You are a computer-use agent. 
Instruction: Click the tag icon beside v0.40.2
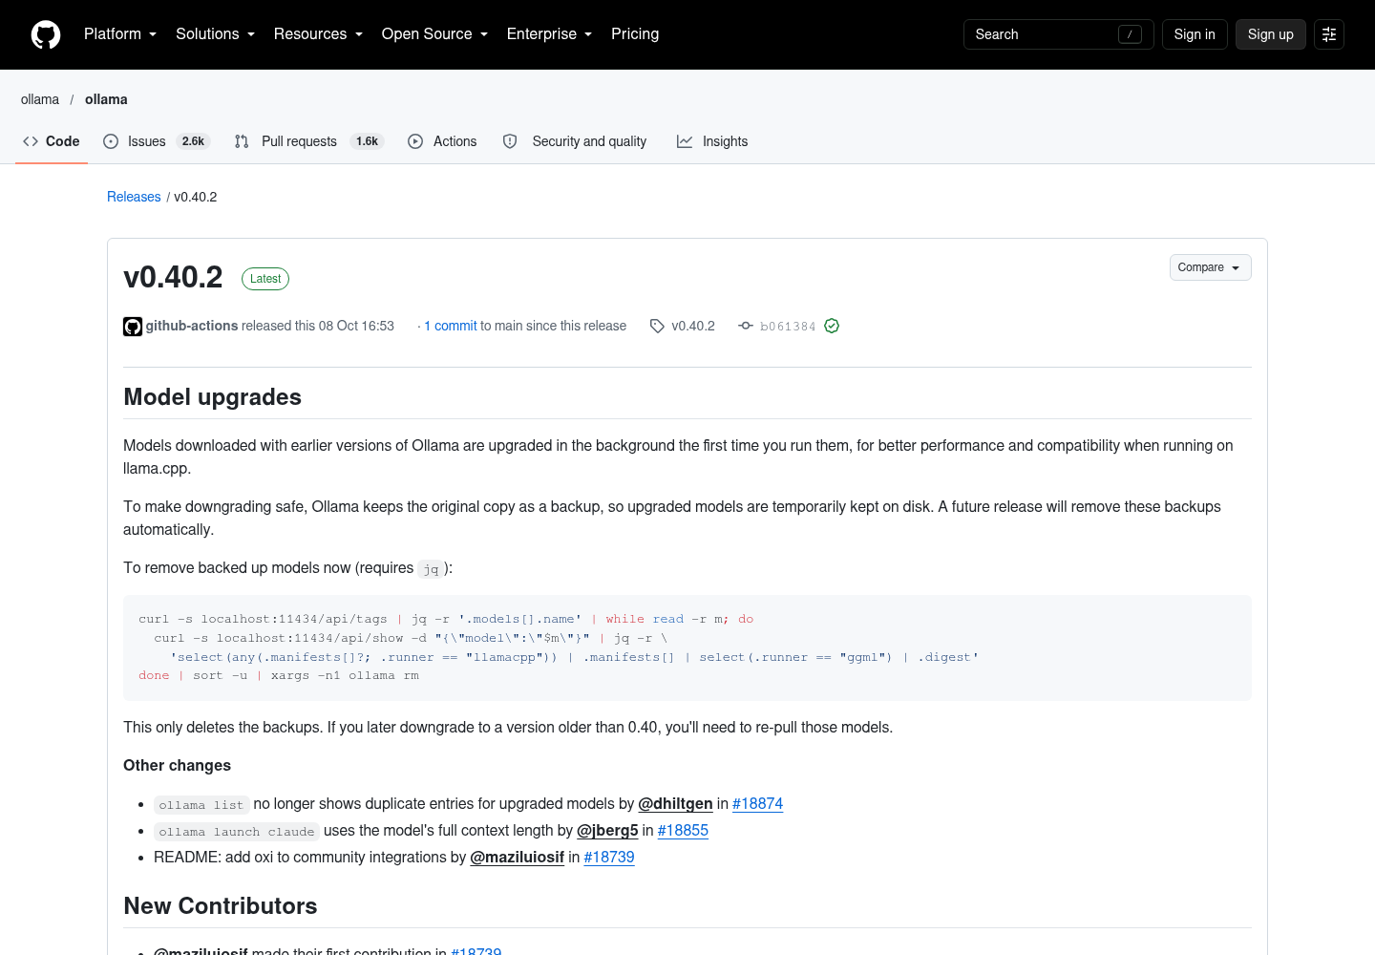(x=657, y=326)
